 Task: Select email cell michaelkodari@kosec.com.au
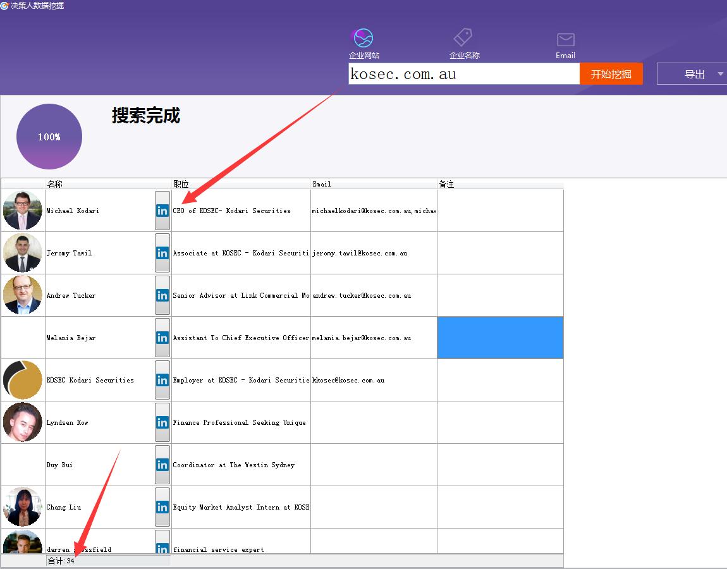point(374,211)
